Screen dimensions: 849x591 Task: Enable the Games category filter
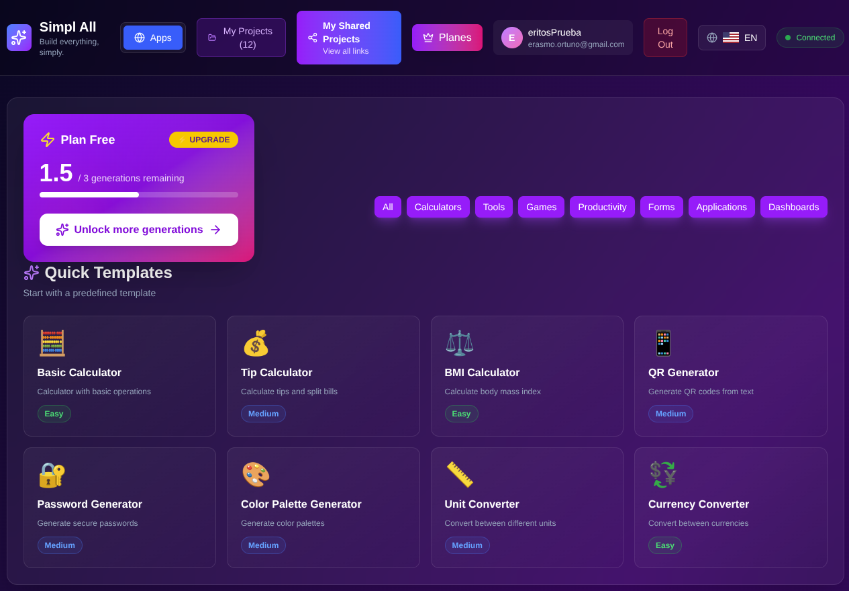[x=541, y=207]
